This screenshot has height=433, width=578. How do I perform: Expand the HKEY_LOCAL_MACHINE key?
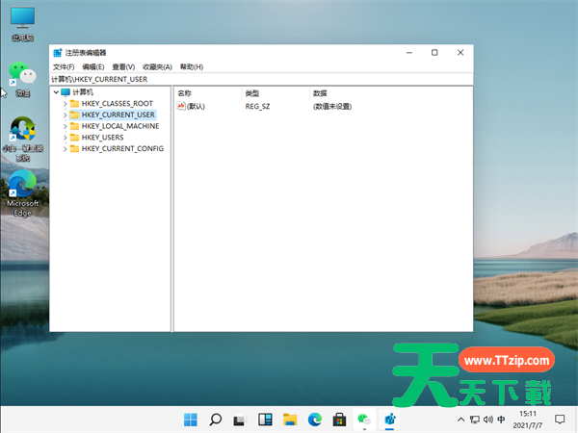coord(65,126)
